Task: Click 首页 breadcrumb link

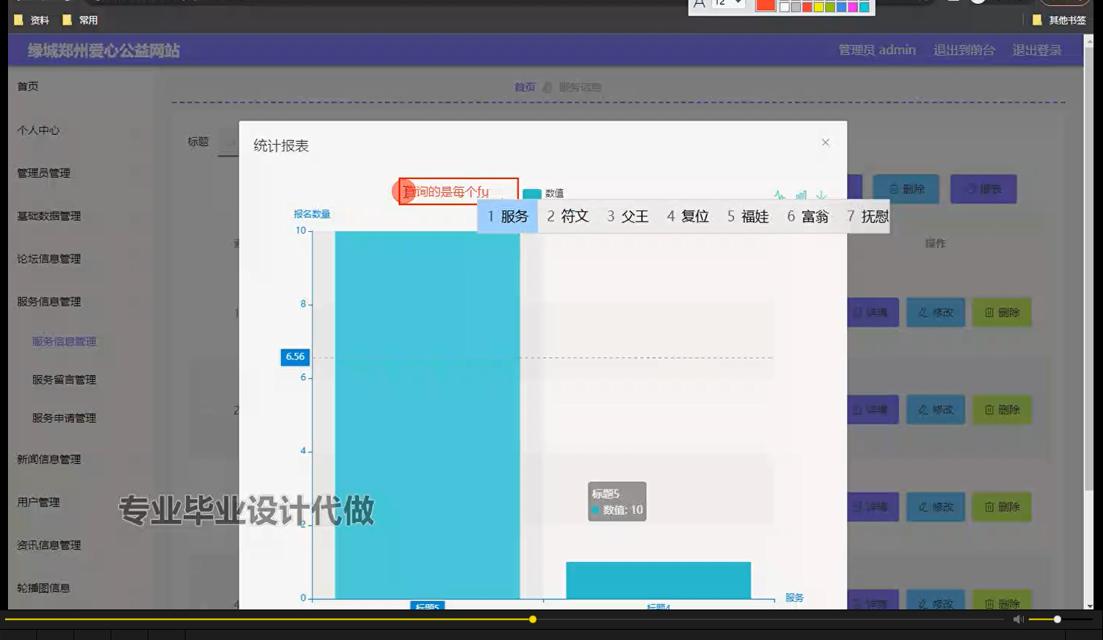Action: click(x=525, y=87)
